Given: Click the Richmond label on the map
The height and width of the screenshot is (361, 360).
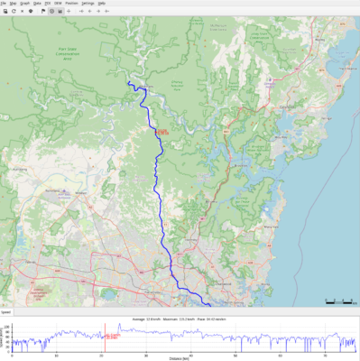Looking at the screenshot, I should click(x=52, y=190).
